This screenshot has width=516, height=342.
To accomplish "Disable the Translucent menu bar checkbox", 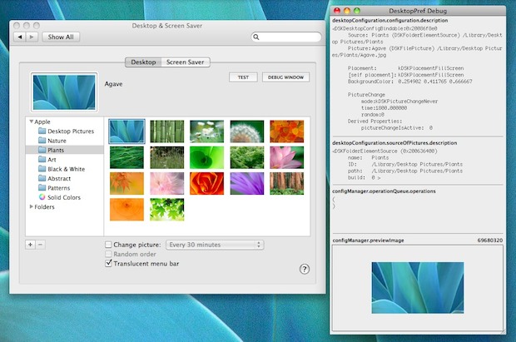I will click(108, 263).
